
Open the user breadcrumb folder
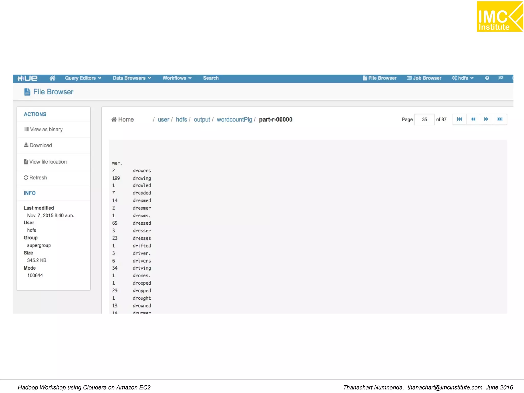(x=163, y=119)
